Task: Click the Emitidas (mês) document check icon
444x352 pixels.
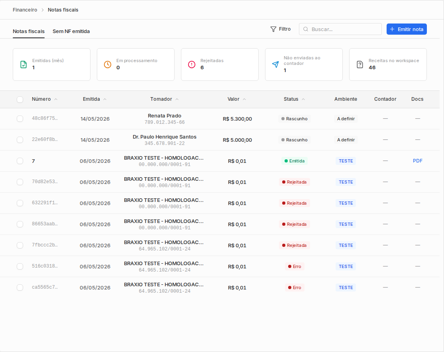Action: pos(24,65)
